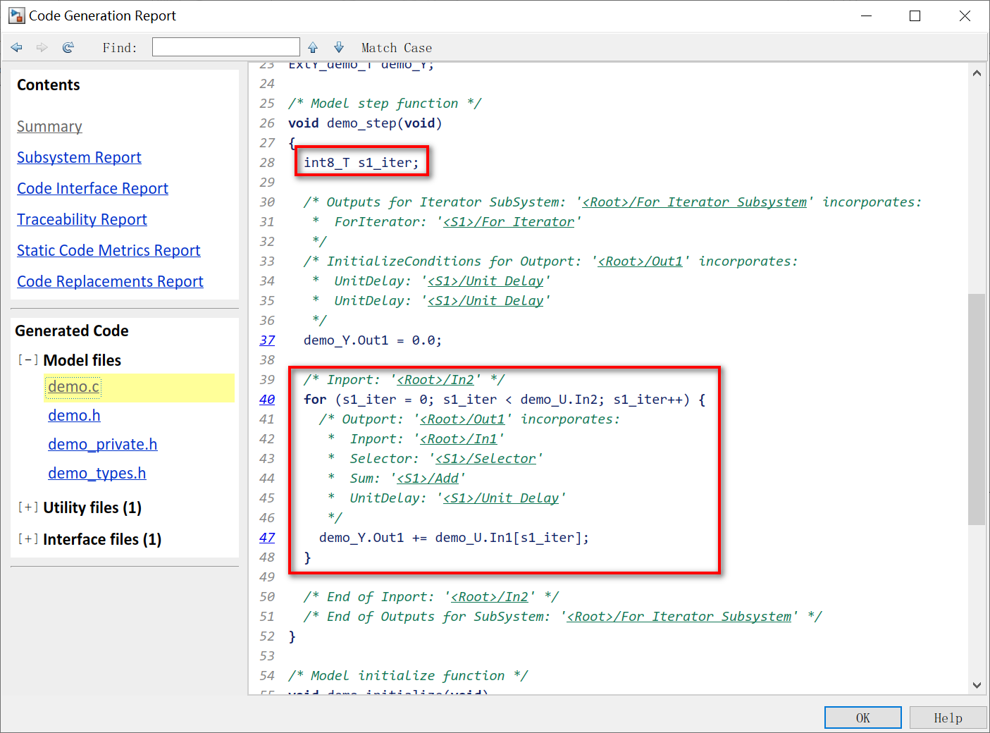Follow the <S1>/Unit Delay link on line 35

click(485, 301)
